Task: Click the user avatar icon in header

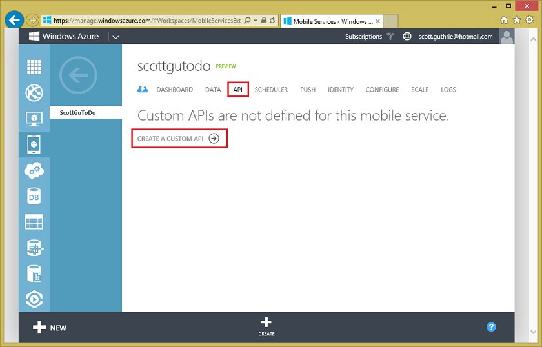Action: [507, 36]
